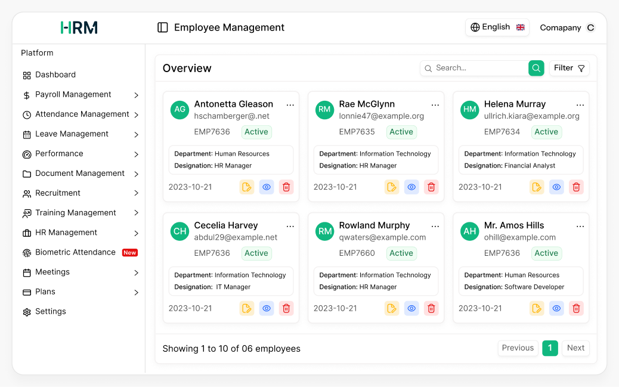Go to Previous page
The height and width of the screenshot is (387, 619).
518,348
